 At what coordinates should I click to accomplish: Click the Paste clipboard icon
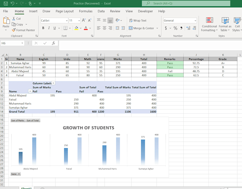pyautogui.click(x=6, y=20)
